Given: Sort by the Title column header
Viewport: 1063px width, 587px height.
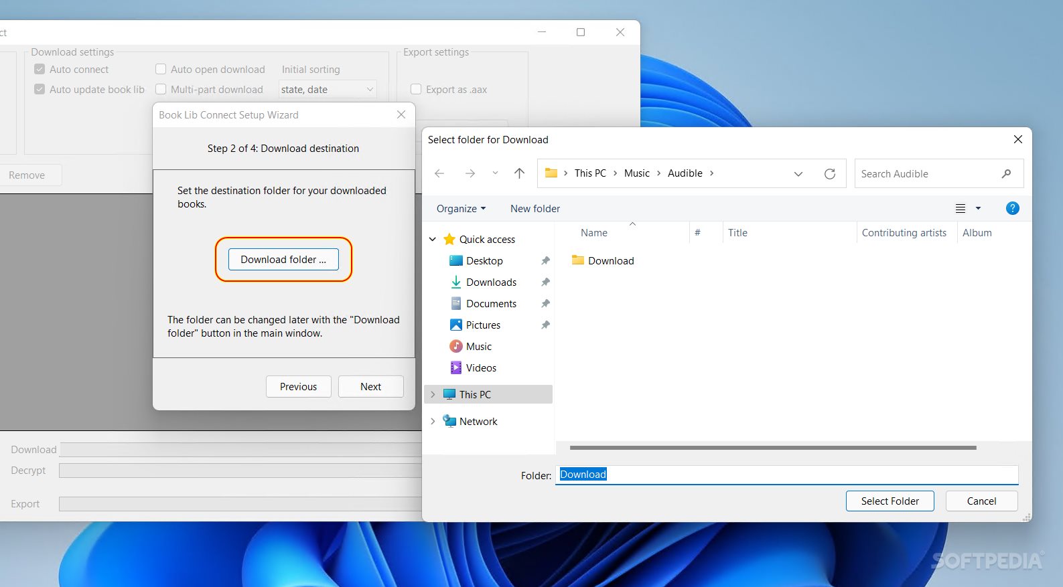Looking at the screenshot, I should [x=737, y=232].
